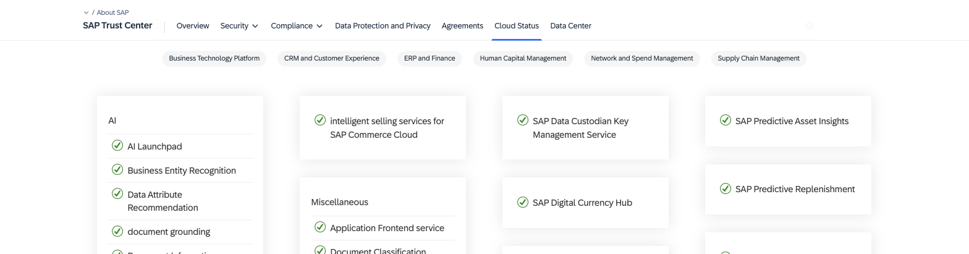Image resolution: width=969 pixels, height=254 pixels.
Task: Filter by Supply Chain Management
Action: [758, 59]
